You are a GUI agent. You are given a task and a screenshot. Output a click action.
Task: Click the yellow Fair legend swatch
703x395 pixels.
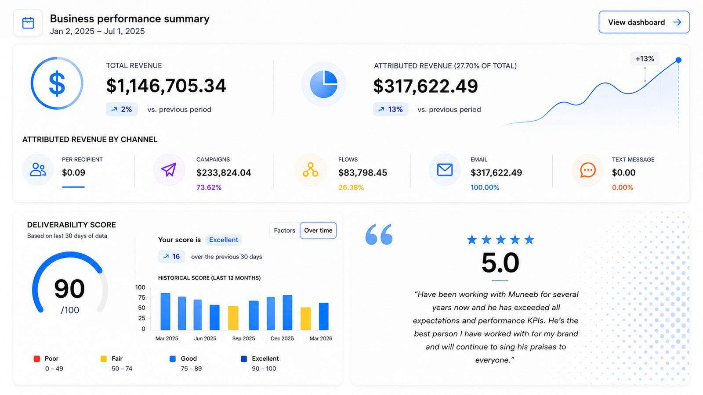(x=104, y=359)
